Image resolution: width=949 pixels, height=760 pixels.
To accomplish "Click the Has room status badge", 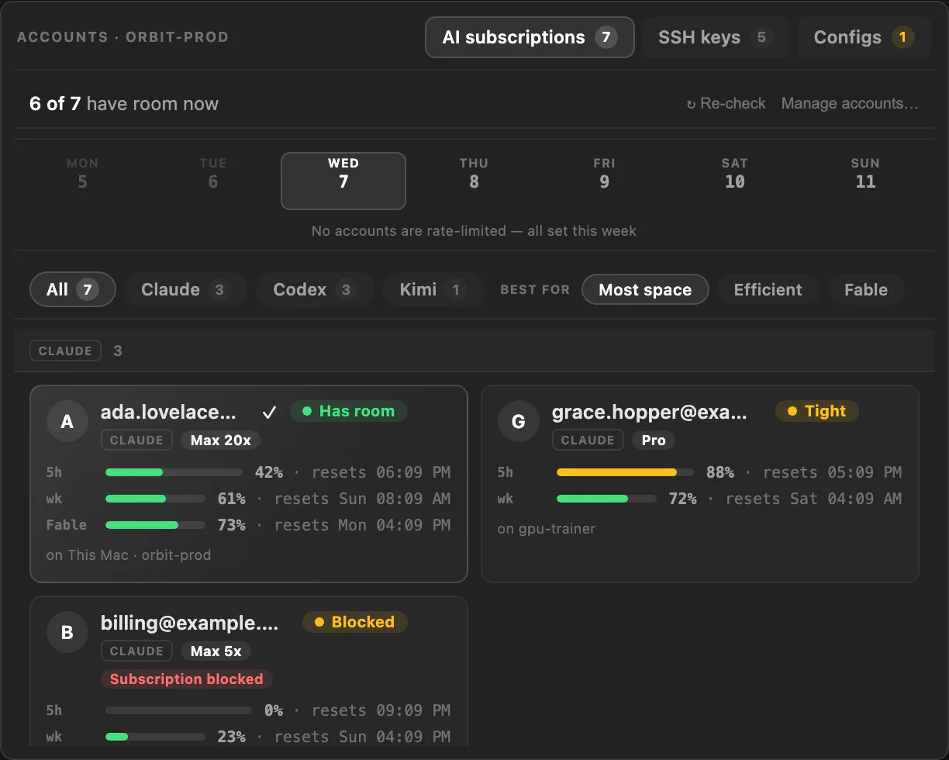I will pos(348,411).
